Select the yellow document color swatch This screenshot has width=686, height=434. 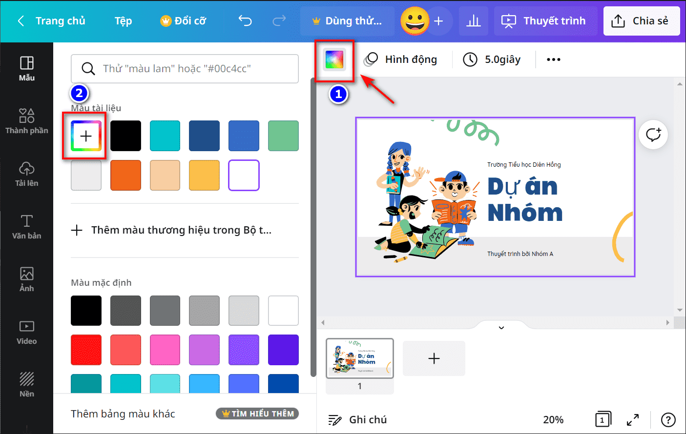[204, 175]
